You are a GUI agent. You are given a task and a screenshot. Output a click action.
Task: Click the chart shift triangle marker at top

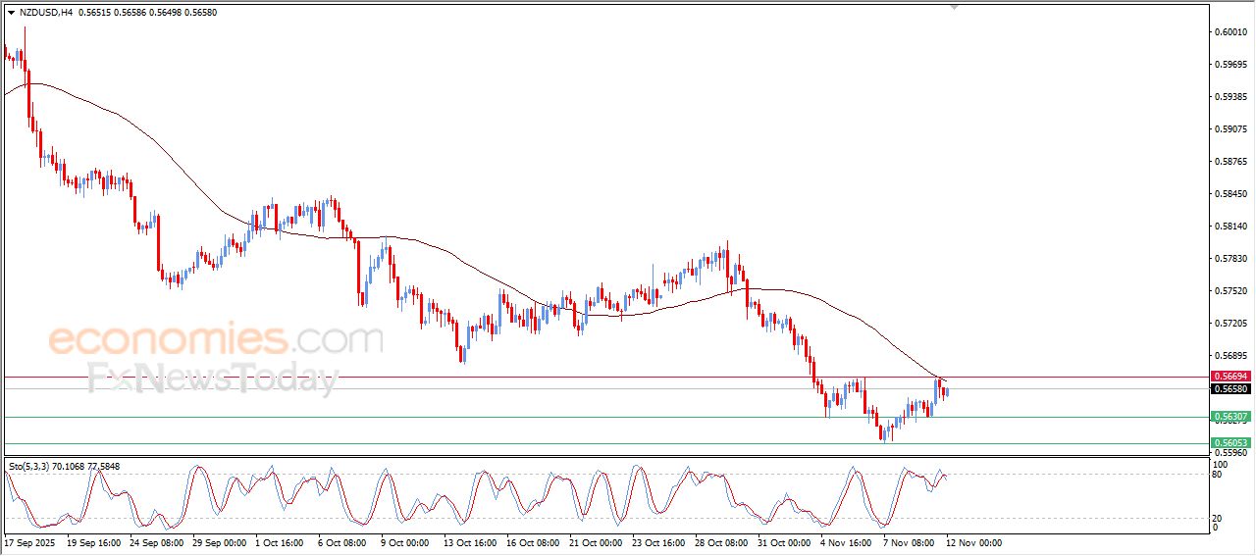tap(954, 7)
